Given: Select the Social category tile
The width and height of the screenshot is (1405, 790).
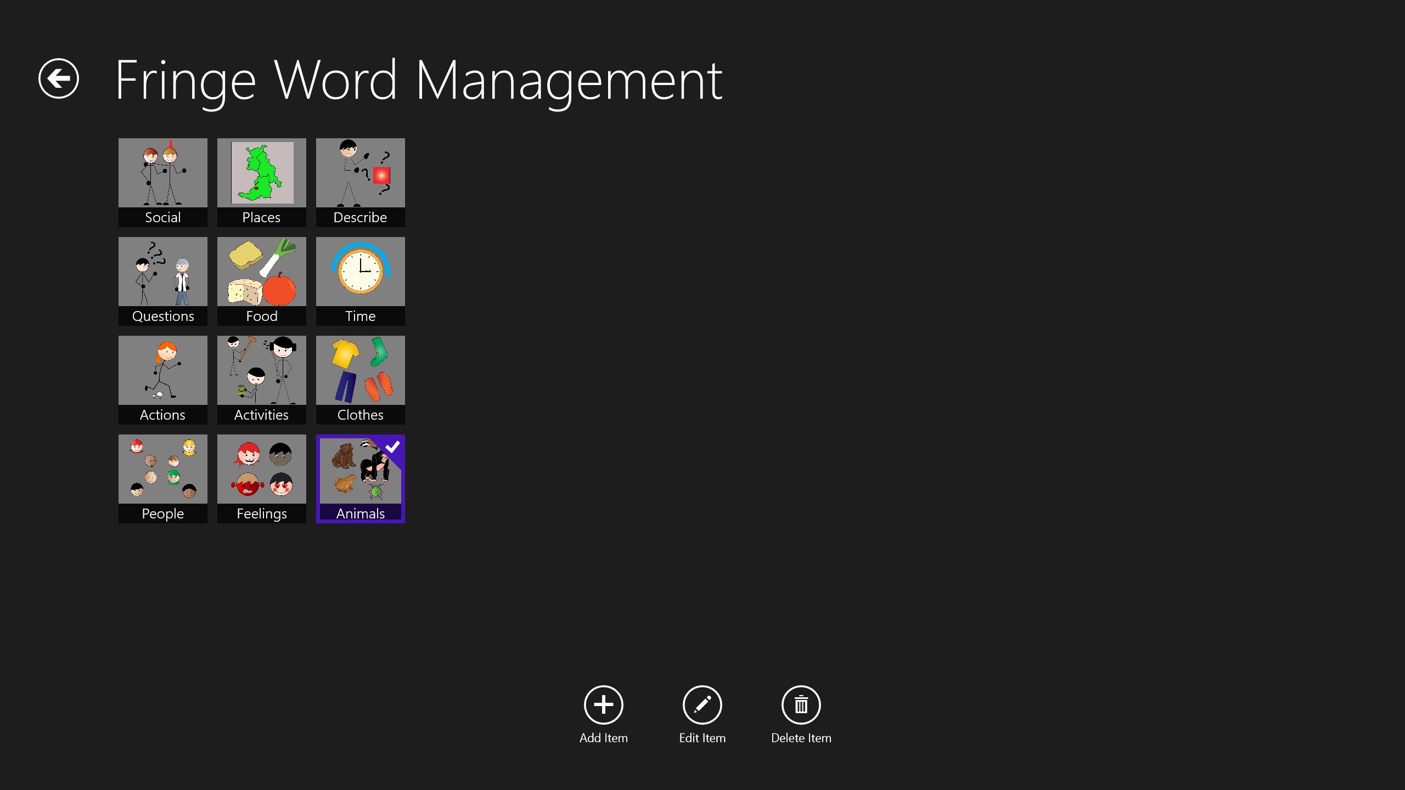Looking at the screenshot, I should [x=163, y=182].
